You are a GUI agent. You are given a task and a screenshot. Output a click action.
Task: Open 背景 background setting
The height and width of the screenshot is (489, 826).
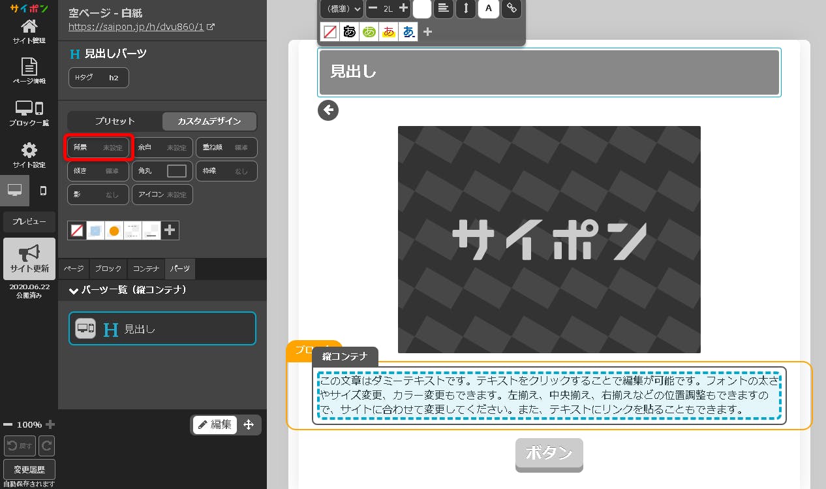click(99, 148)
